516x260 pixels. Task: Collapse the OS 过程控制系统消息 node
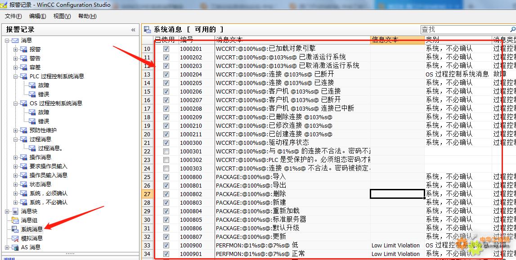[x=15, y=103]
